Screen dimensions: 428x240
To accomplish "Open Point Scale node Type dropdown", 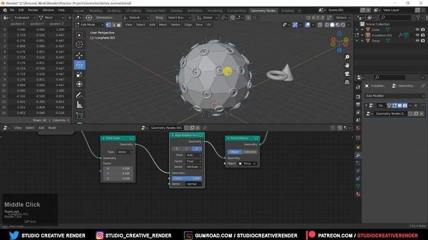I will [125, 152].
